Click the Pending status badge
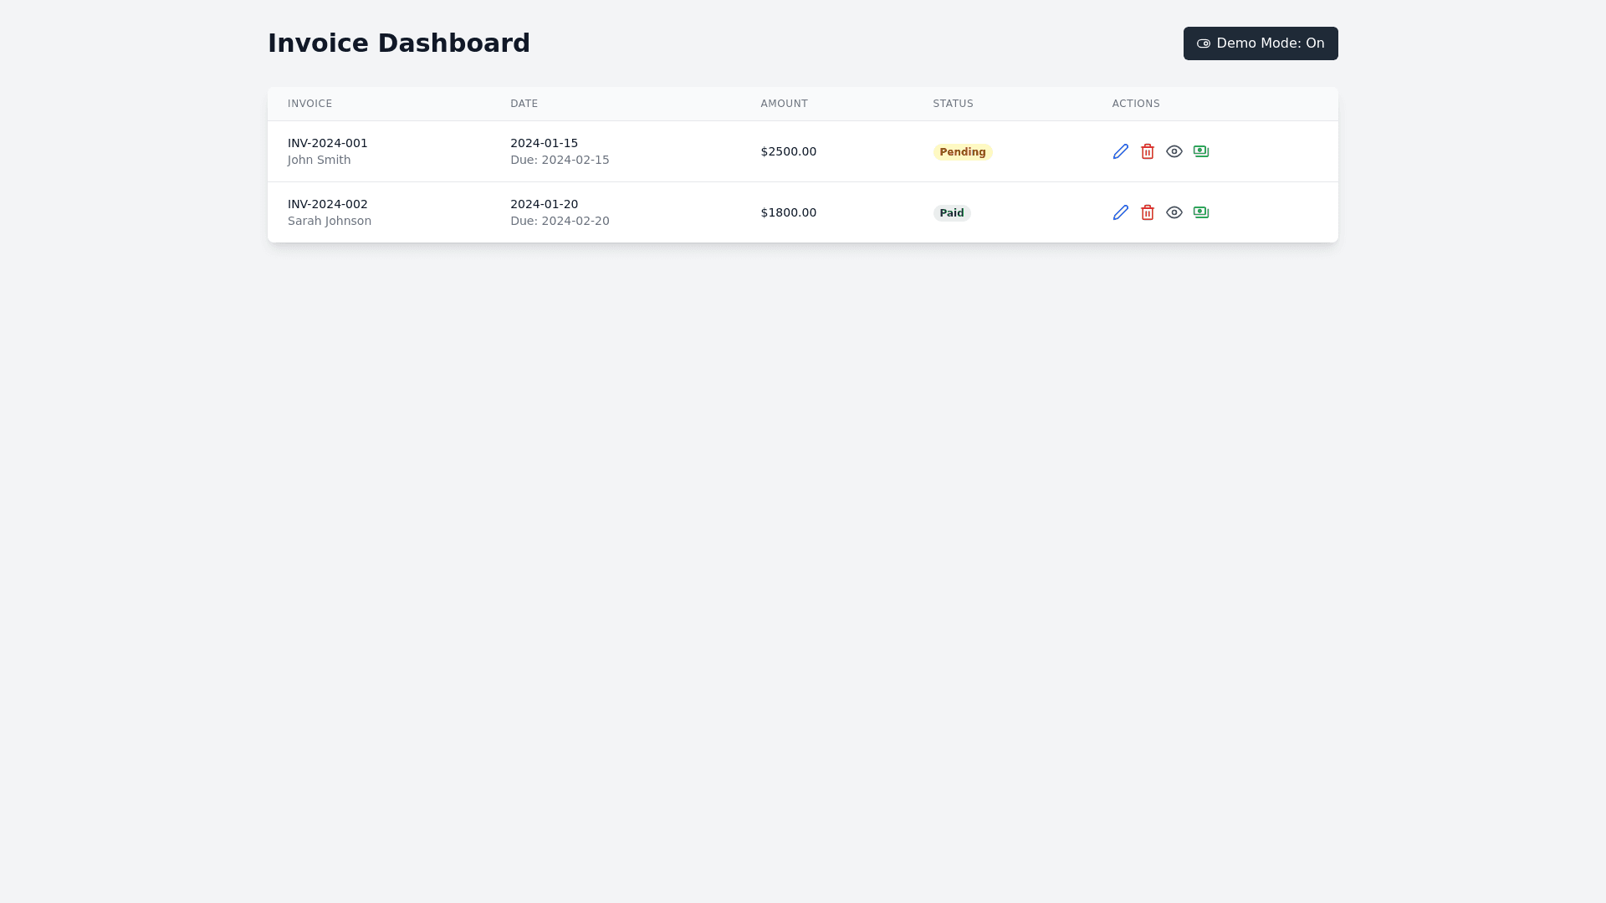The image size is (1606, 903). pos(962,152)
